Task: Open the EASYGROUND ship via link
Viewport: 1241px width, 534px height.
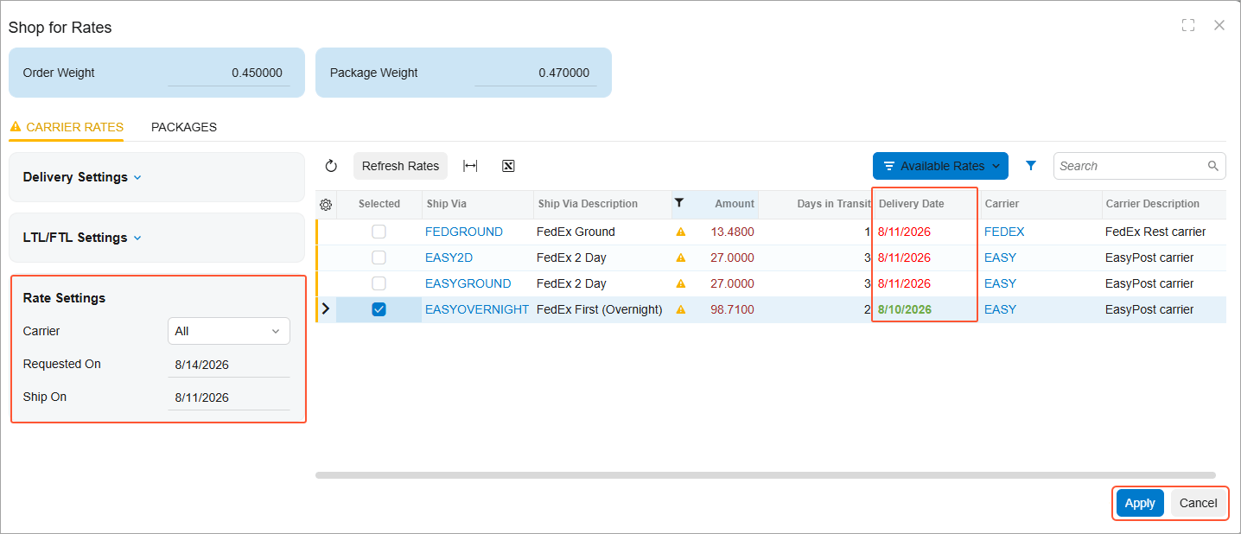Action: (468, 283)
